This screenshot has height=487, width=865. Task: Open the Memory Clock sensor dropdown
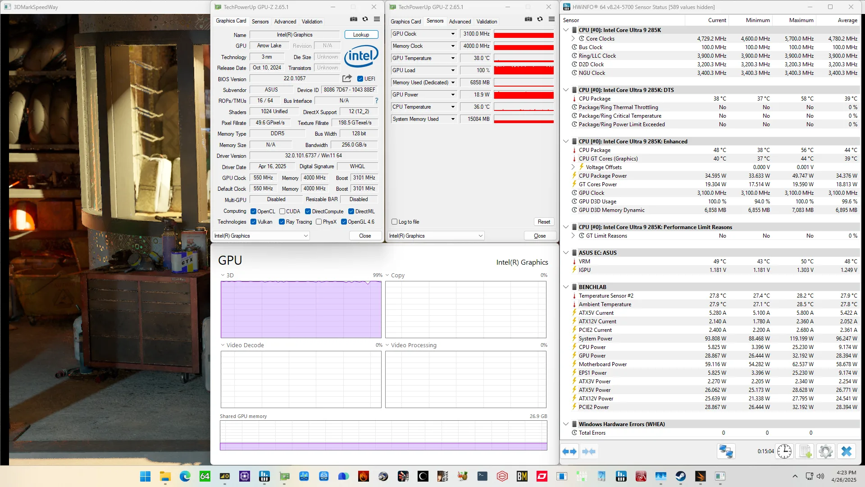coord(453,46)
